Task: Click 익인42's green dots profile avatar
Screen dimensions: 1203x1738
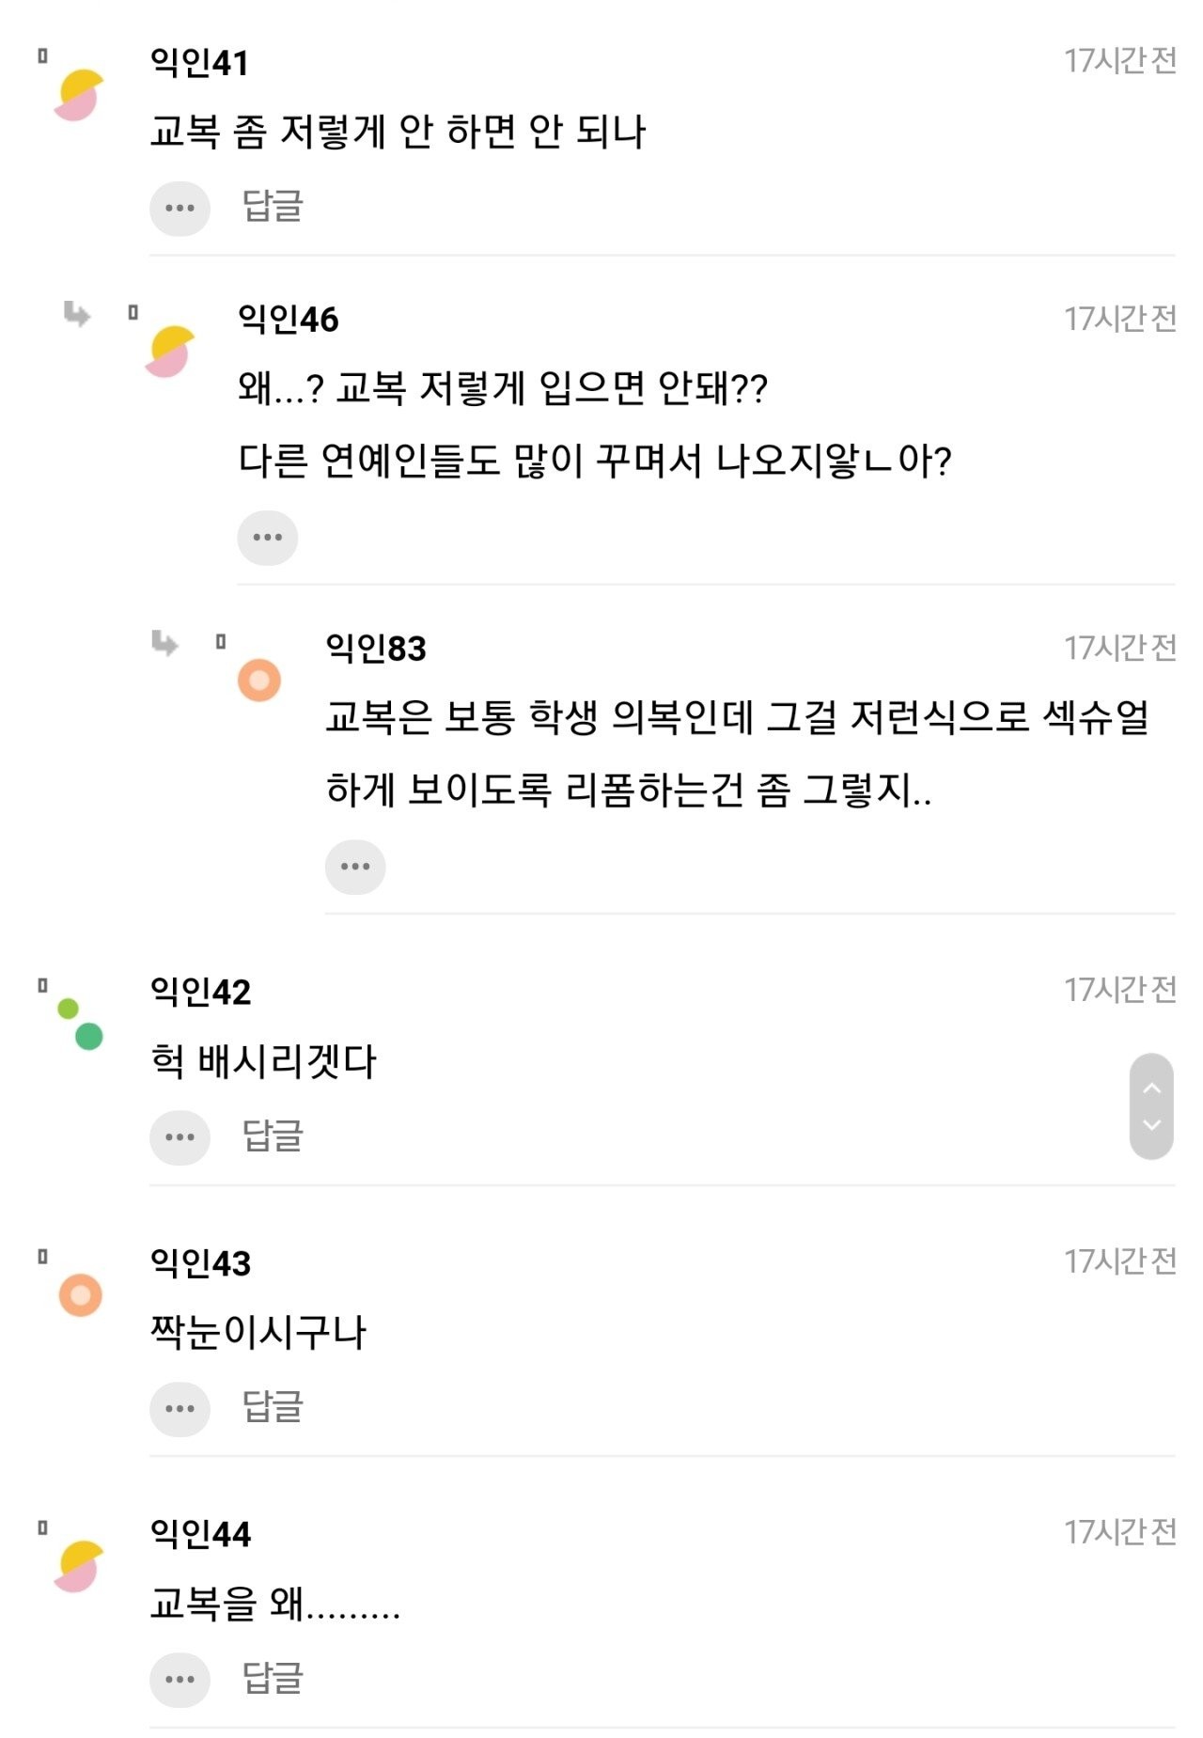Action: coord(80,1025)
